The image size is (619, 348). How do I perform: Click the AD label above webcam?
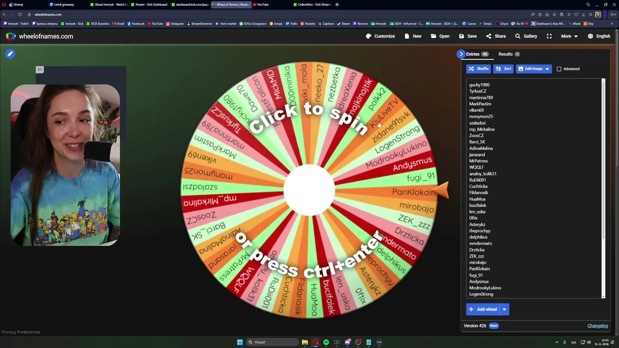click(40, 70)
